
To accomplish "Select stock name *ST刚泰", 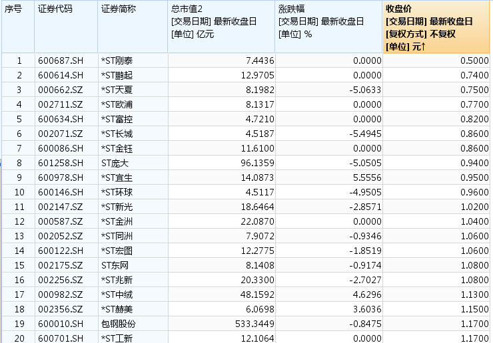I will coord(117,60).
